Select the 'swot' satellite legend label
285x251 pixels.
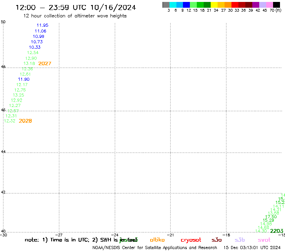pos(264,240)
